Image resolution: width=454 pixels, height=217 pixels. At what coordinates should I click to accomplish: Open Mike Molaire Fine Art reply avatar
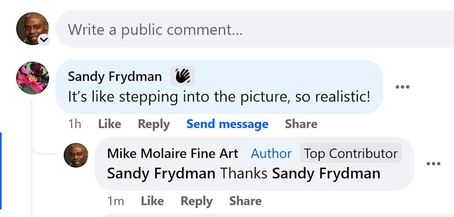click(76, 155)
